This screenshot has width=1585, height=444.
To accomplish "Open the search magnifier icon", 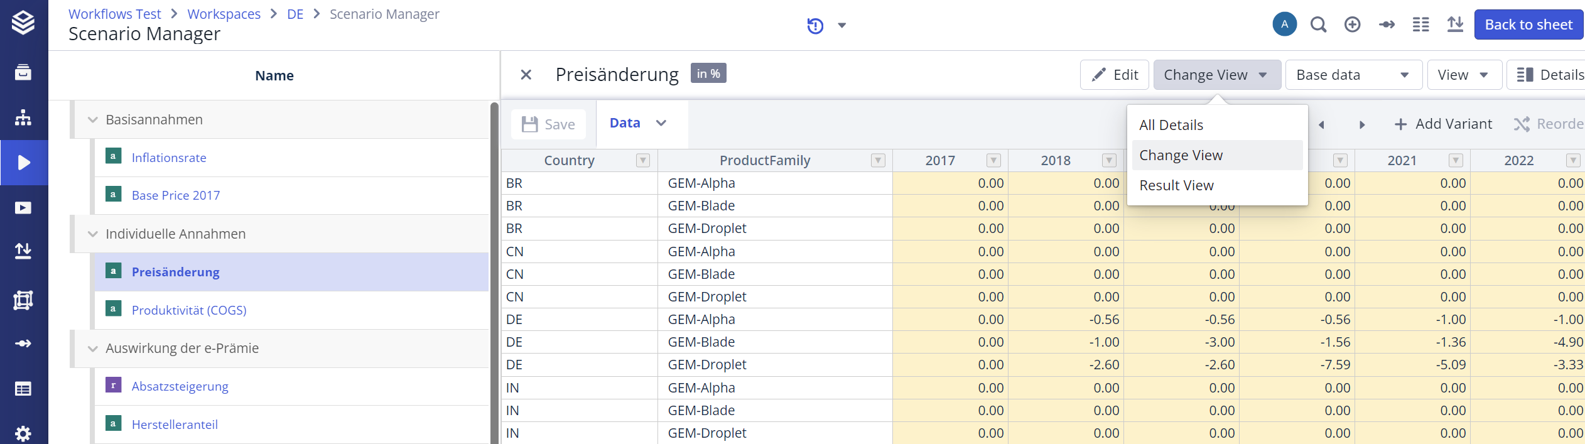I will click(x=1318, y=25).
